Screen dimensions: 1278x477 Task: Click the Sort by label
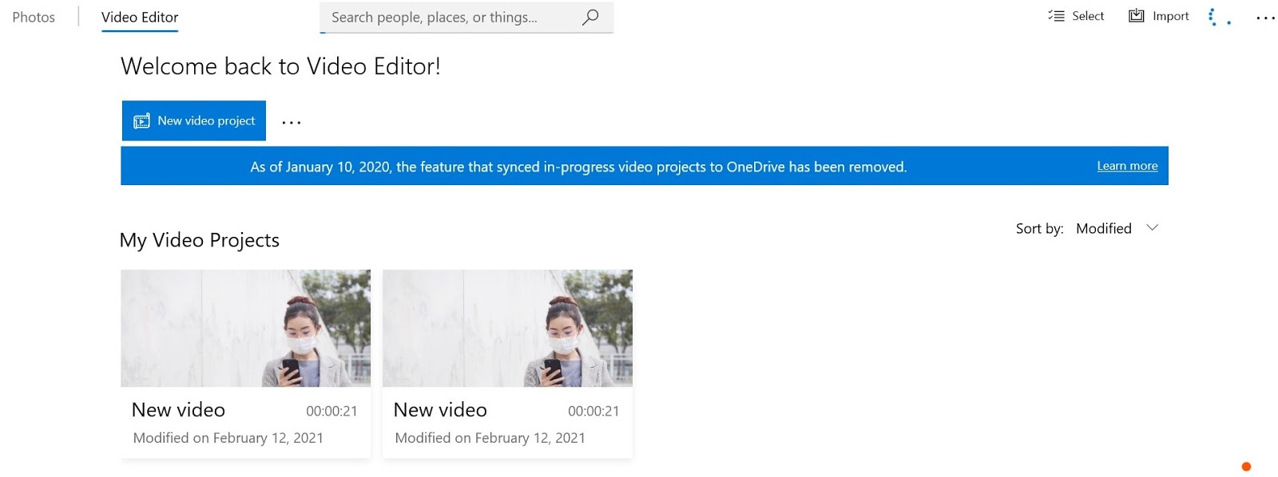(x=1039, y=229)
